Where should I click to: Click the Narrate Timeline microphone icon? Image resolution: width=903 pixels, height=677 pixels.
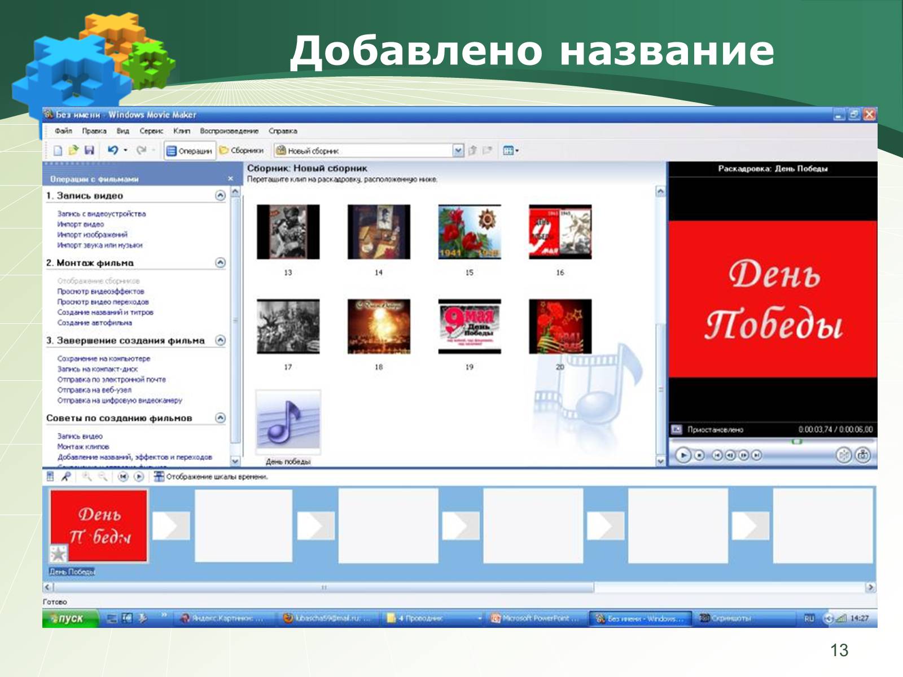coord(66,477)
